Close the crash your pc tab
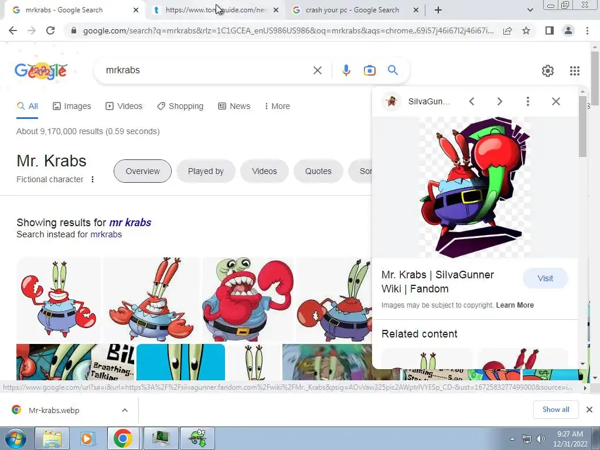This screenshot has height=450, width=600. [416, 11]
